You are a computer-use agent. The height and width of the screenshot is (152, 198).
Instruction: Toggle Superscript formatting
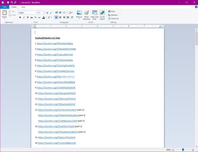[x=39, y=17]
